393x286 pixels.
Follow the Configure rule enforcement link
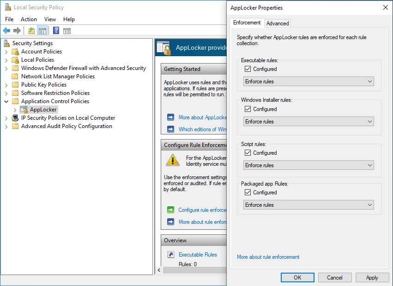pos(202,210)
